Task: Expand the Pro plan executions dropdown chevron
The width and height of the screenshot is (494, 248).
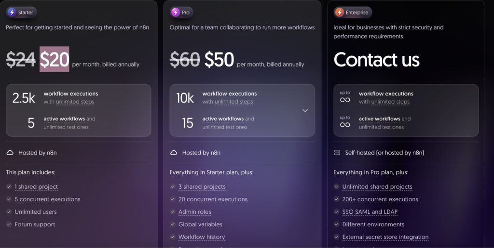Action: click(x=305, y=110)
